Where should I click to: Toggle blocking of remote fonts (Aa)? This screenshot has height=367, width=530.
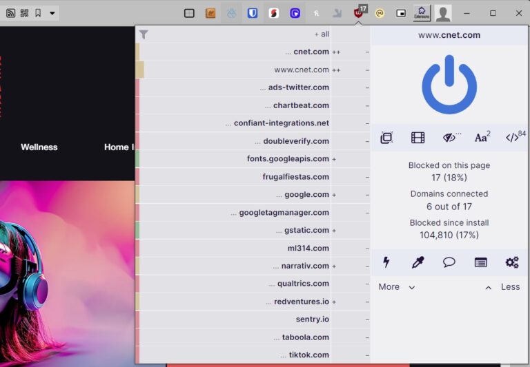click(x=482, y=137)
